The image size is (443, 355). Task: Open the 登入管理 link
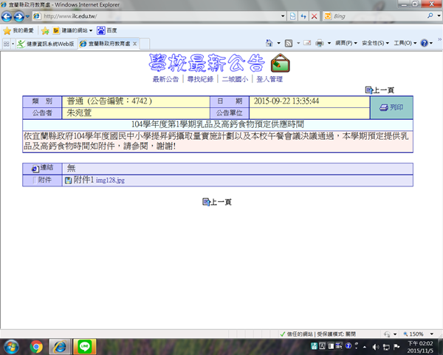click(x=269, y=79)
